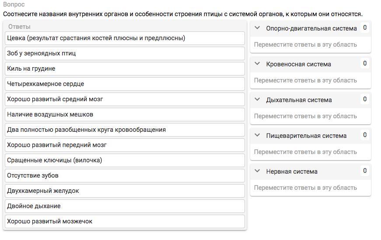Click the Двойное дыхание answer

[x=125, y=206]
